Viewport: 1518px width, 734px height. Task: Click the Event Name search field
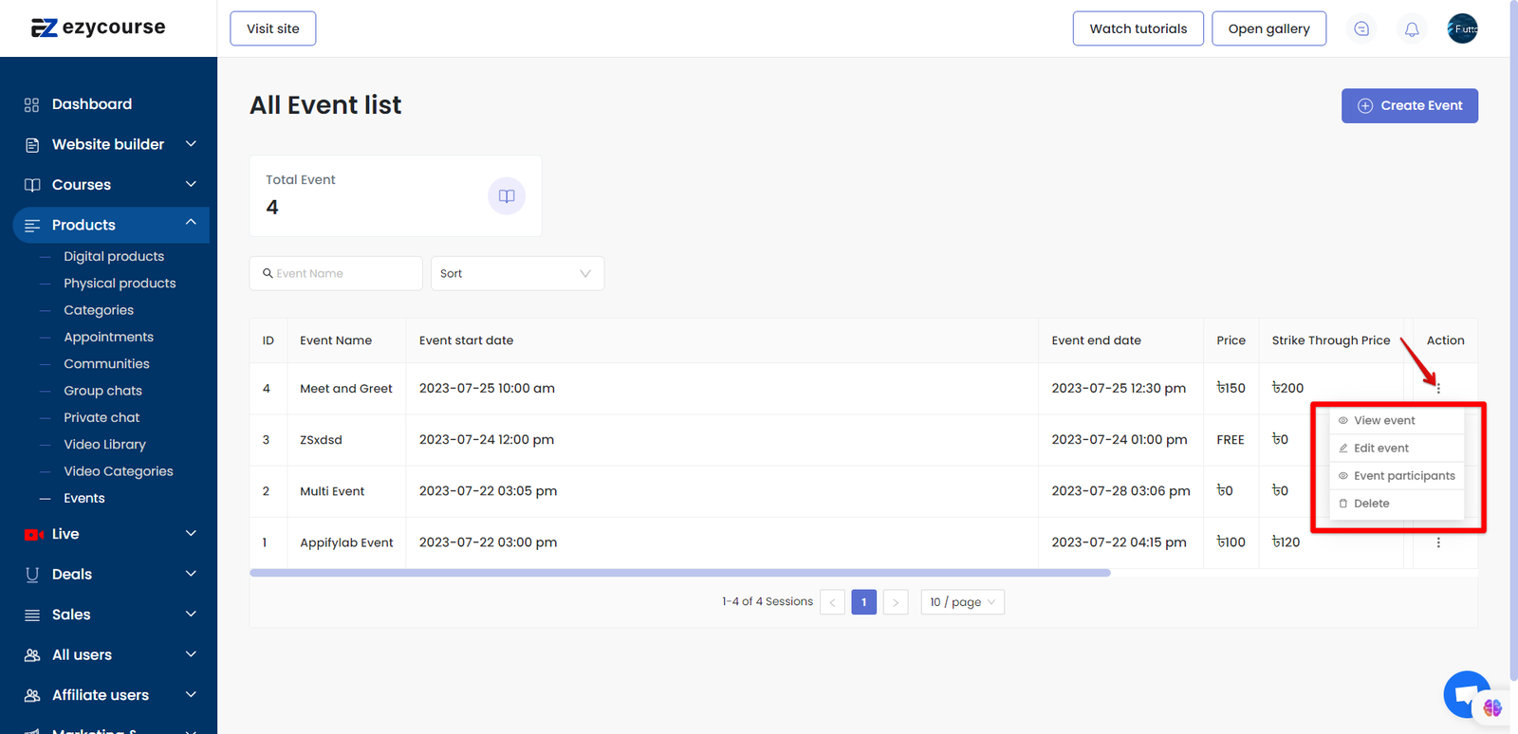[337, 273]
